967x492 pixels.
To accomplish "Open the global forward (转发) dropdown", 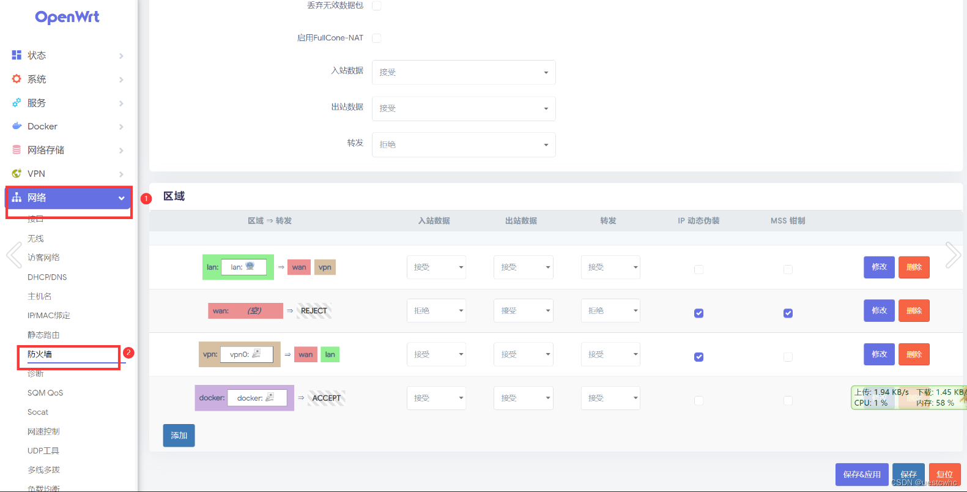I will click(x=464, y=144).
